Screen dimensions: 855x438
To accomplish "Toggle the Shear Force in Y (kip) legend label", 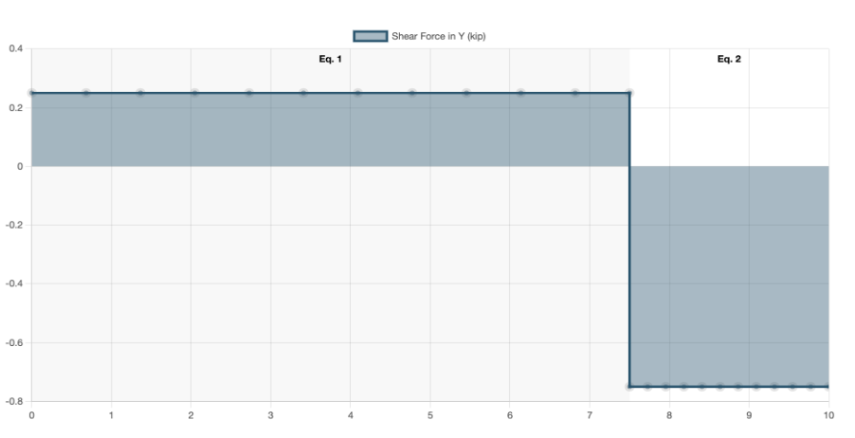I will tap(438, 36).
